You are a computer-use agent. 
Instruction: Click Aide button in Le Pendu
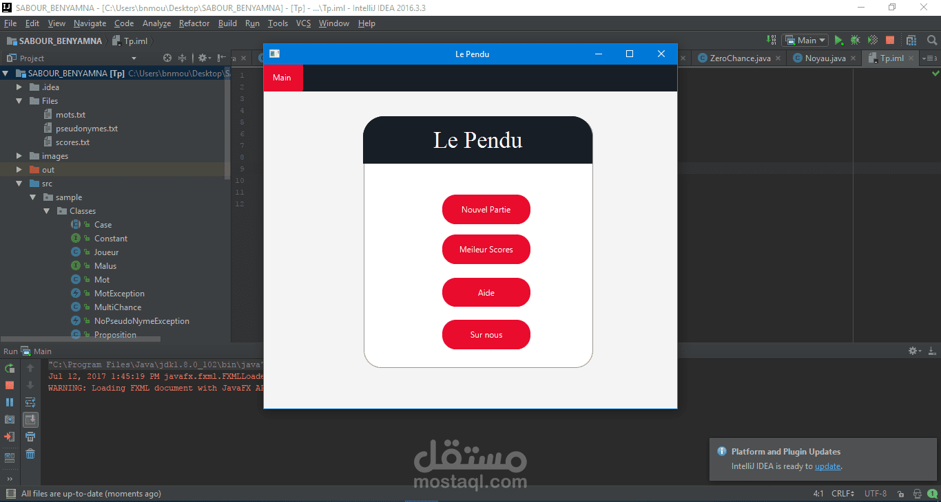(x=486, y=293)
